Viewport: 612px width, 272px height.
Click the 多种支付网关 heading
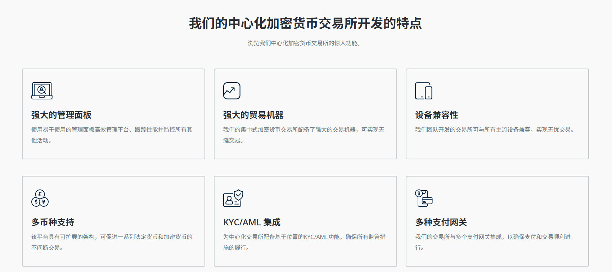(441, 222)
